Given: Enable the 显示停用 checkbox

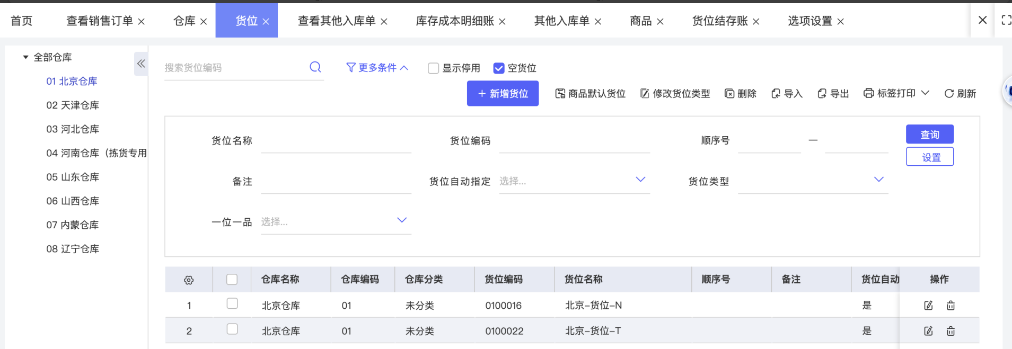Looking at the screenshot, I should [x=434, y=68].
